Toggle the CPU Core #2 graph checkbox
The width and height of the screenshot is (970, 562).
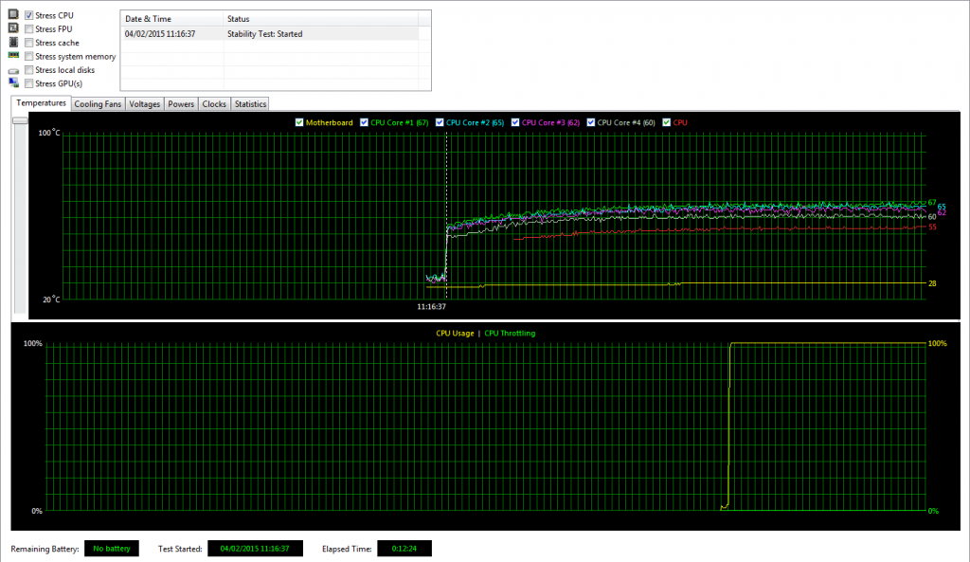tap(440, 122)
